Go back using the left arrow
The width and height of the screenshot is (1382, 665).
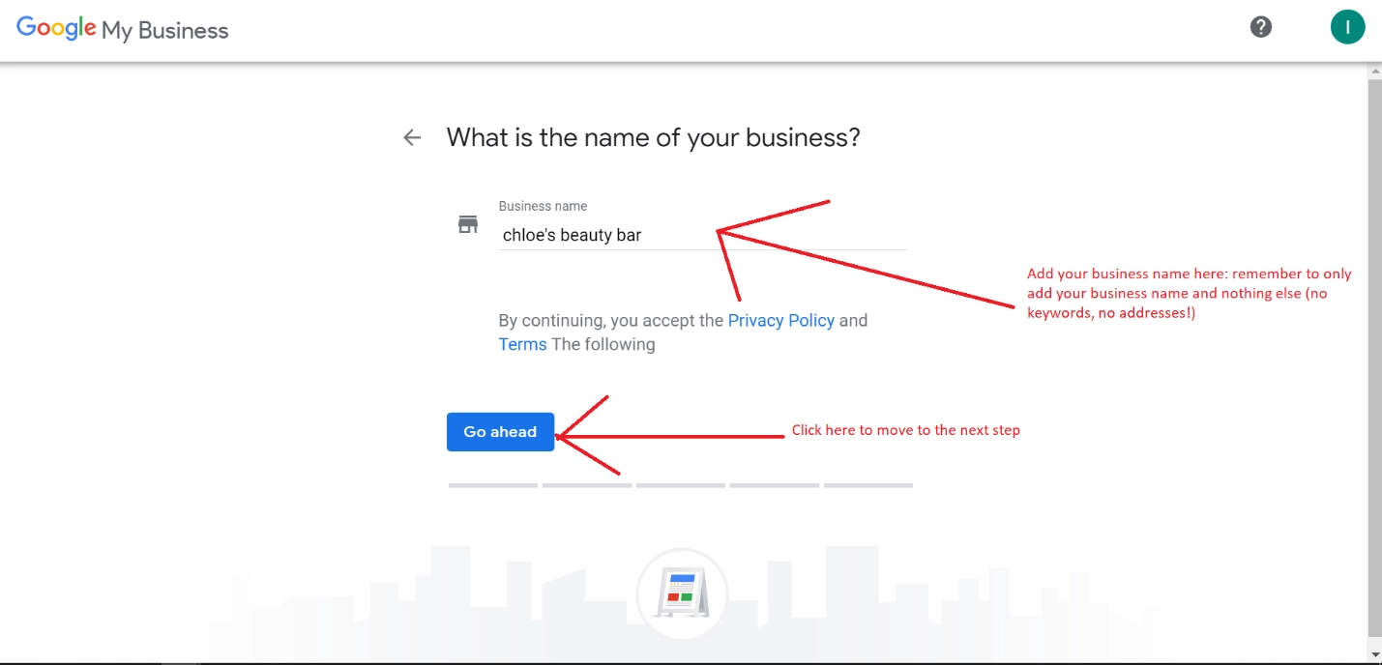click(412, 137)
